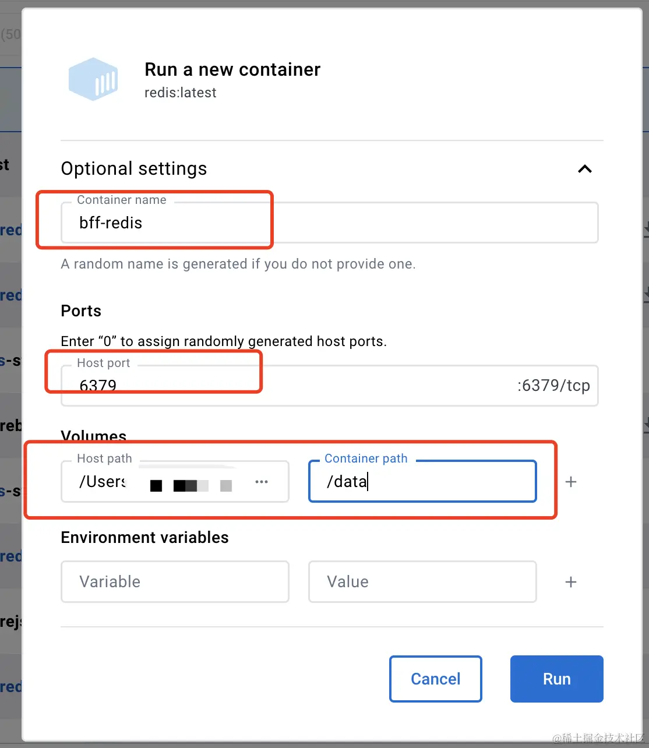Viewport: 649px width, 748px height.
Task: Cancel the new container dialog
Action: coord(436,679)
